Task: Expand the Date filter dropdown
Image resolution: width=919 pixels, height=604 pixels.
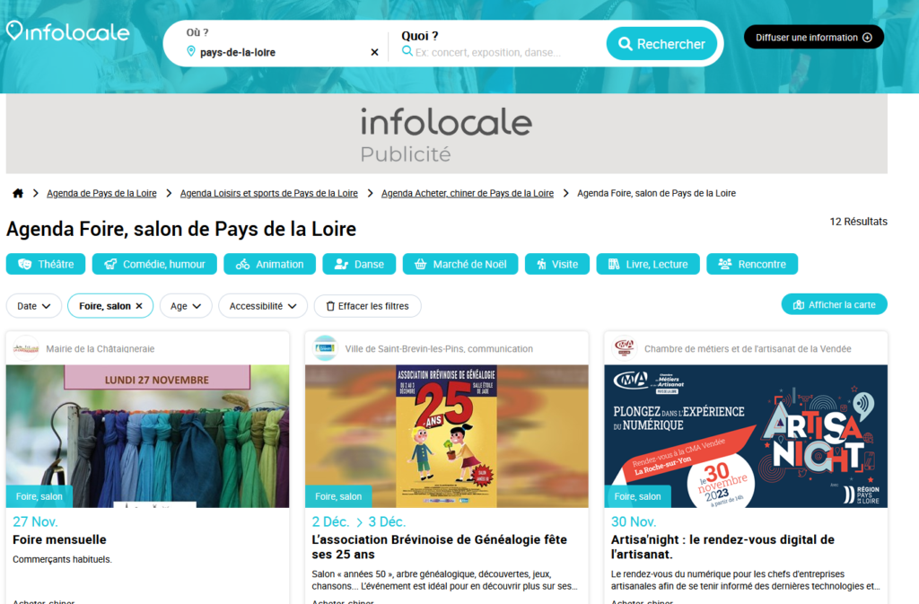Action: tap(34, 306)
